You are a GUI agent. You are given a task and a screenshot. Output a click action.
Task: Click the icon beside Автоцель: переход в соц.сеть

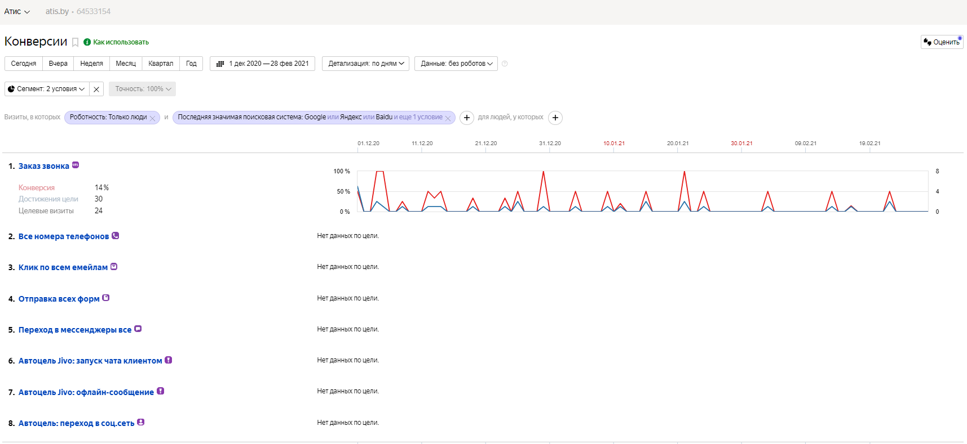pyautogui.click(x=141, y=422)
